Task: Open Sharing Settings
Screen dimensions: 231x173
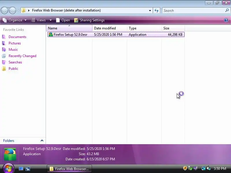Action: coord(90,20)
